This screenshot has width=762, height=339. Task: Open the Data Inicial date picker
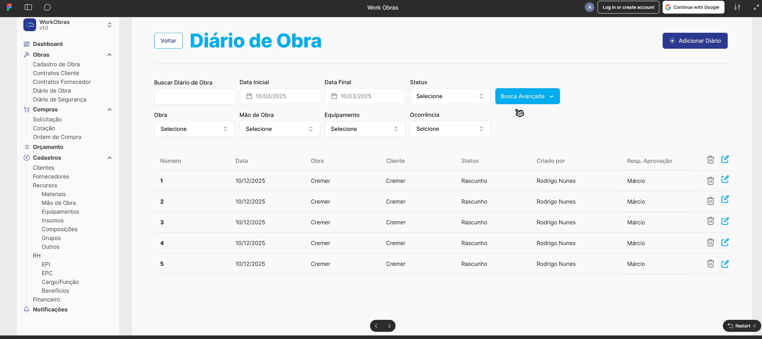pyautogui.click(x=280, y=96)
